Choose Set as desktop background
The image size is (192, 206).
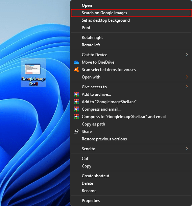click(x=131, y=20)
